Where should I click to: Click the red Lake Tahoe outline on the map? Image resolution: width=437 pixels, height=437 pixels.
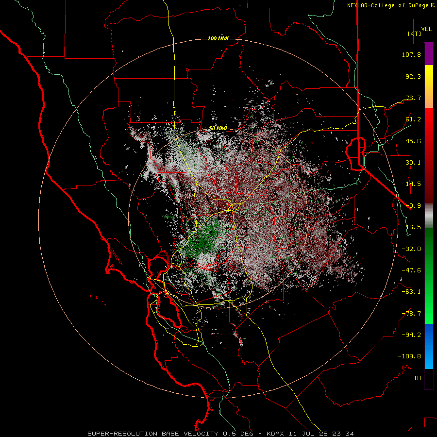[355, 153]
